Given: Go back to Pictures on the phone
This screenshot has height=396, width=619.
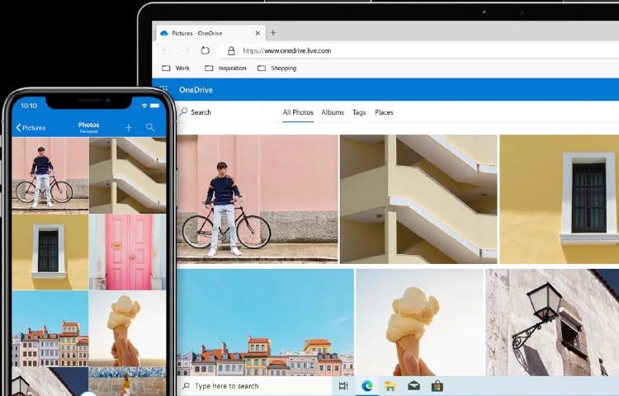Looking at the screenshot, I should (x=31, y=128).
